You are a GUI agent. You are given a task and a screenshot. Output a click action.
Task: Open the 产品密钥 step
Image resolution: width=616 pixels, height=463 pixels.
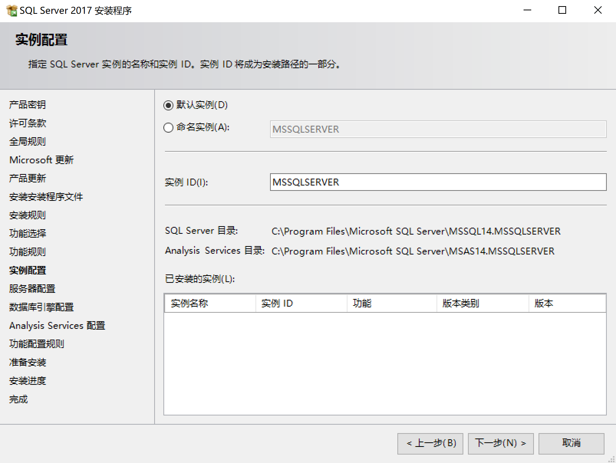[27, 104]
